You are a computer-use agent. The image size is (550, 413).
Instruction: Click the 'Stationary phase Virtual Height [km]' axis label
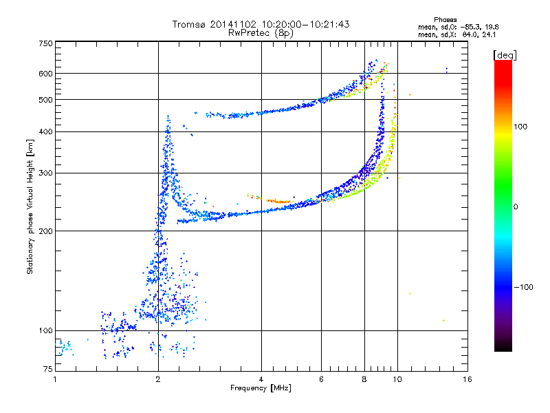[x=30, y=206]
